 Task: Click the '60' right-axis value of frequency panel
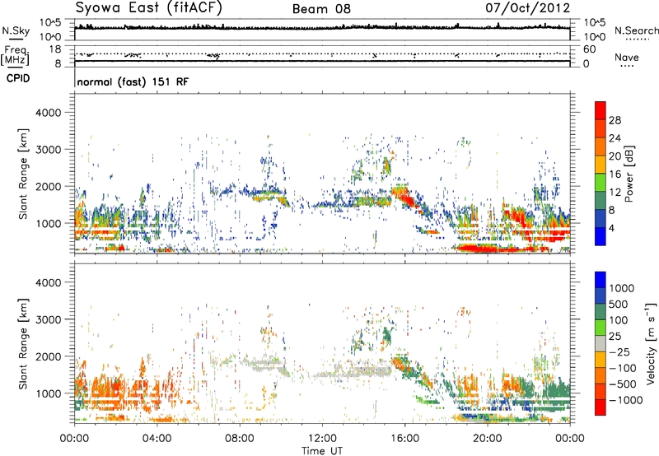tap(589, 49)
